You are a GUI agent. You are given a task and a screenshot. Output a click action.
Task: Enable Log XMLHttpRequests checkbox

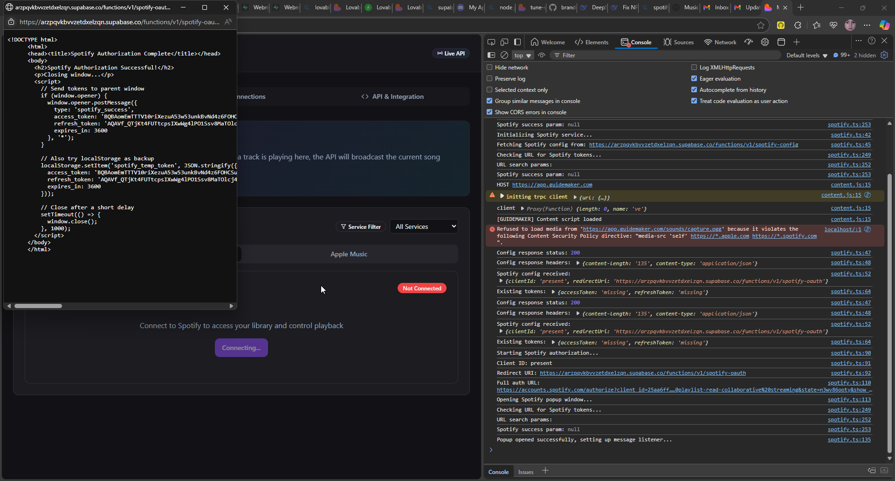click(694, 67)
